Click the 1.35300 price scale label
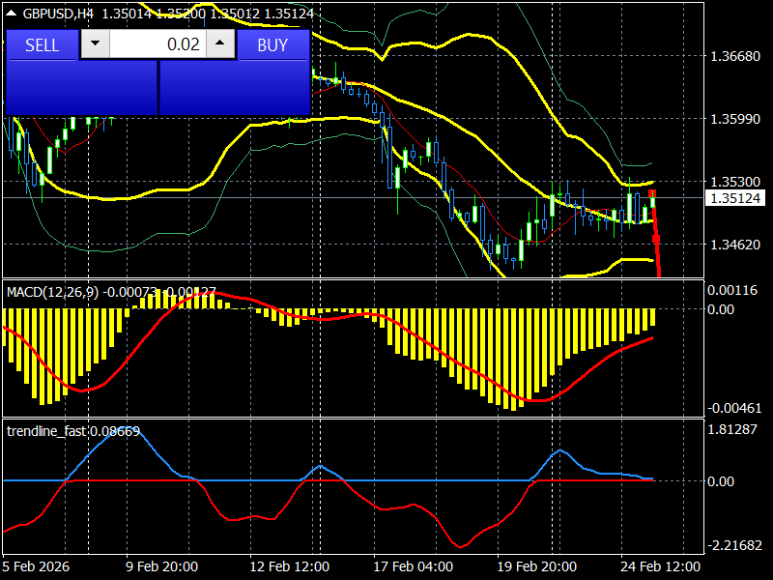 pos(734,182)
